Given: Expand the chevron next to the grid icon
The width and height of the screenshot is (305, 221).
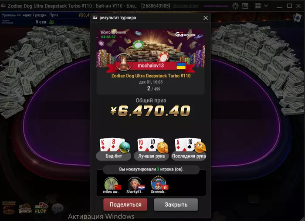Looking at the screenshot, I should tap(266, 6).
